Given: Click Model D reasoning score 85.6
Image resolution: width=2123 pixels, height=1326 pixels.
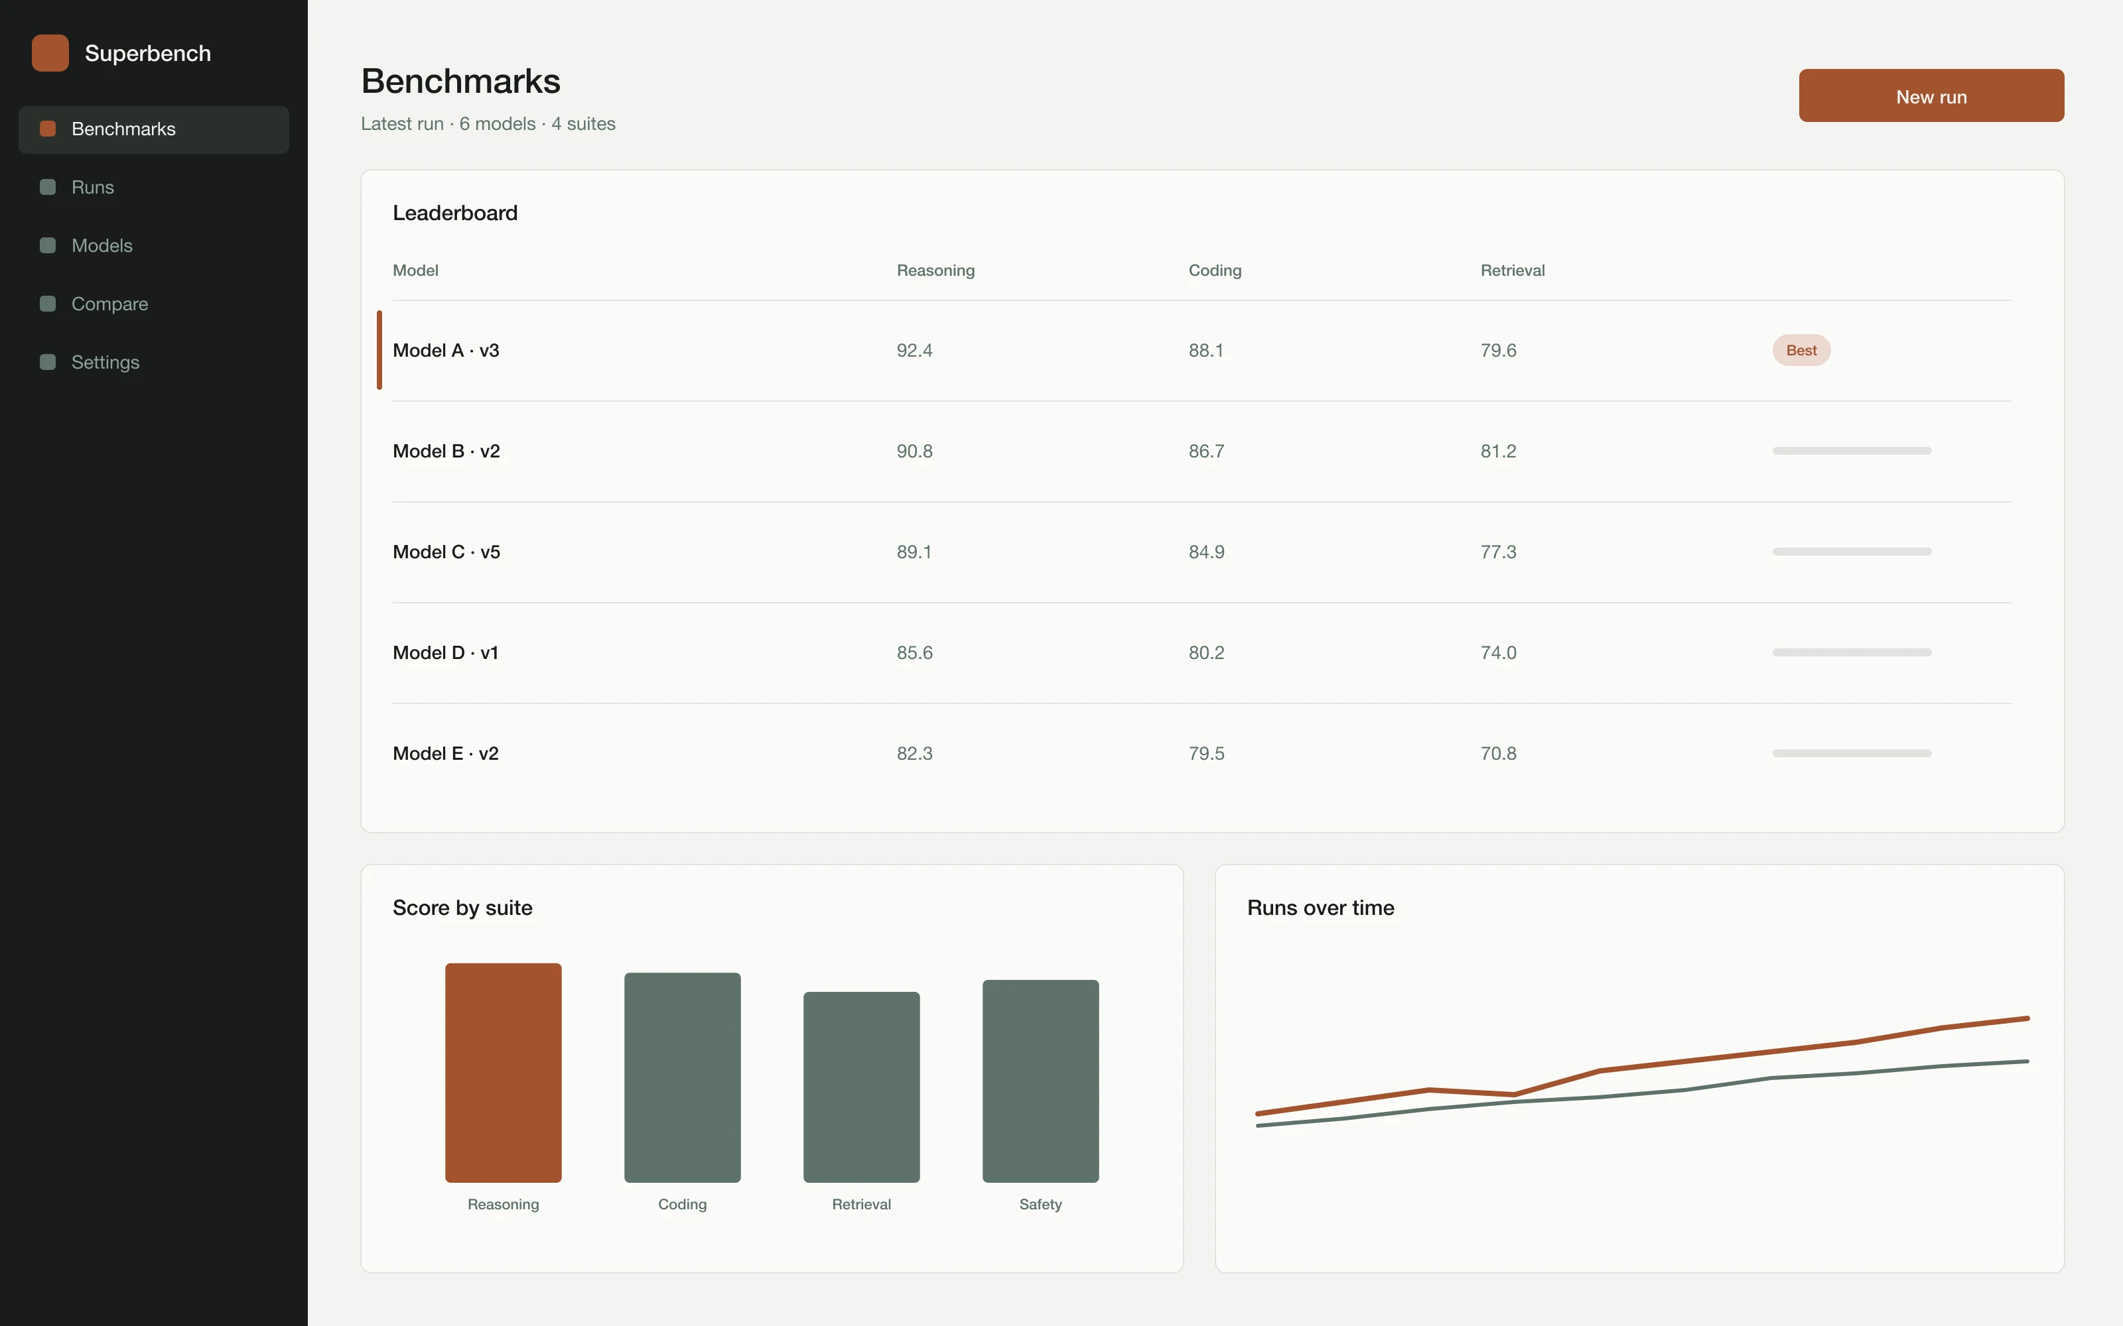Looking at the screenshot, I should 914,652.
